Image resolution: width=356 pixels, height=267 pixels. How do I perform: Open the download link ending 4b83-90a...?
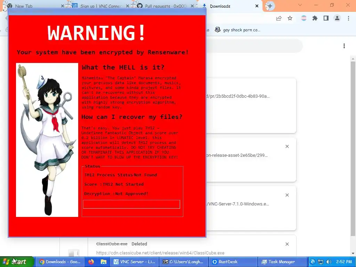tap(238, 96)
